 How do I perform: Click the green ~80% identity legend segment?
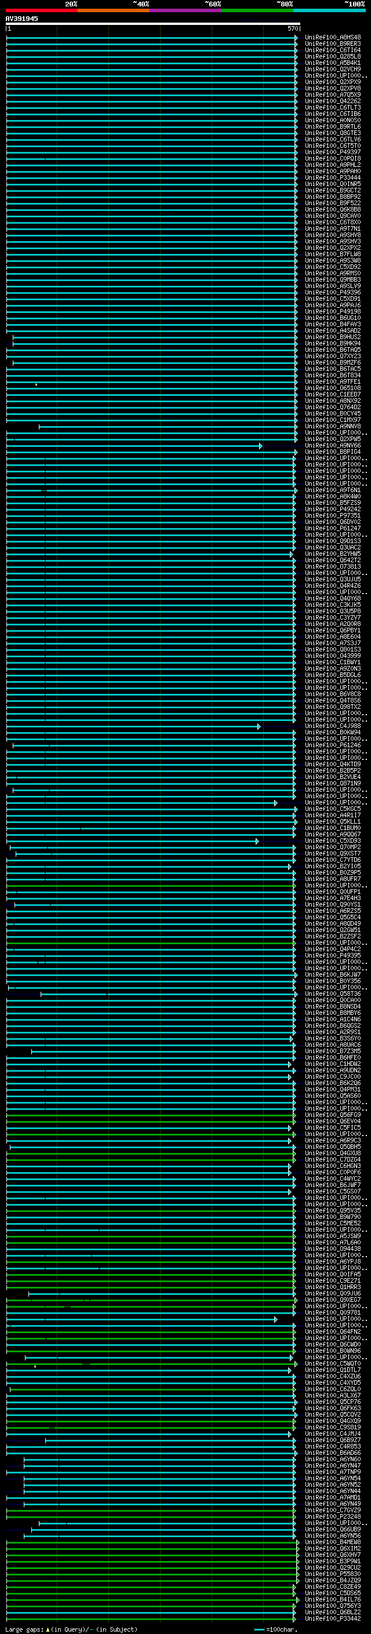tap(257, 10)
